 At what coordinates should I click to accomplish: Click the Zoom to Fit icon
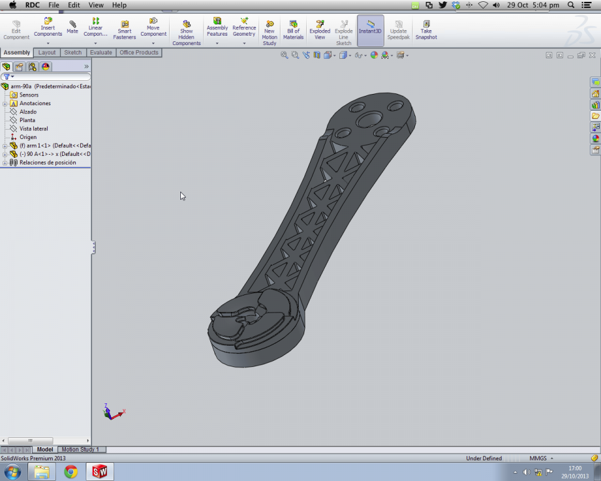click(284, 55)
